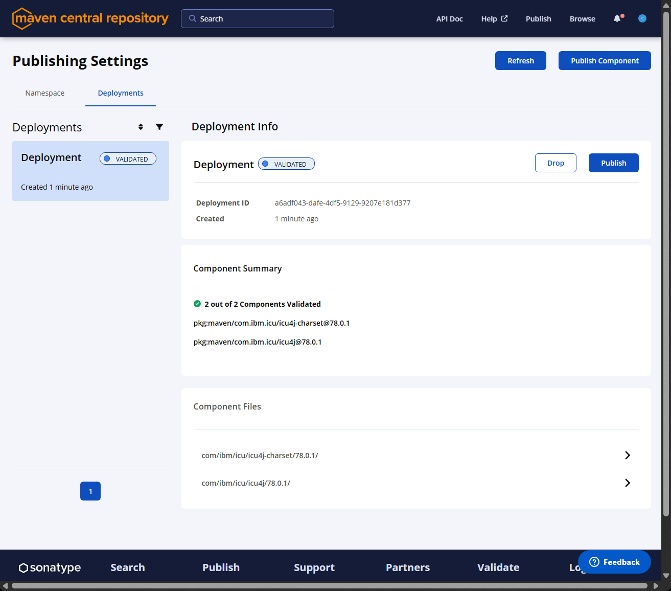The image size is (671, 591).
Task: Select deployment ID a6adf043-dafe-4df5-9129-9207e181d377
Action: [x=342, y=203]
